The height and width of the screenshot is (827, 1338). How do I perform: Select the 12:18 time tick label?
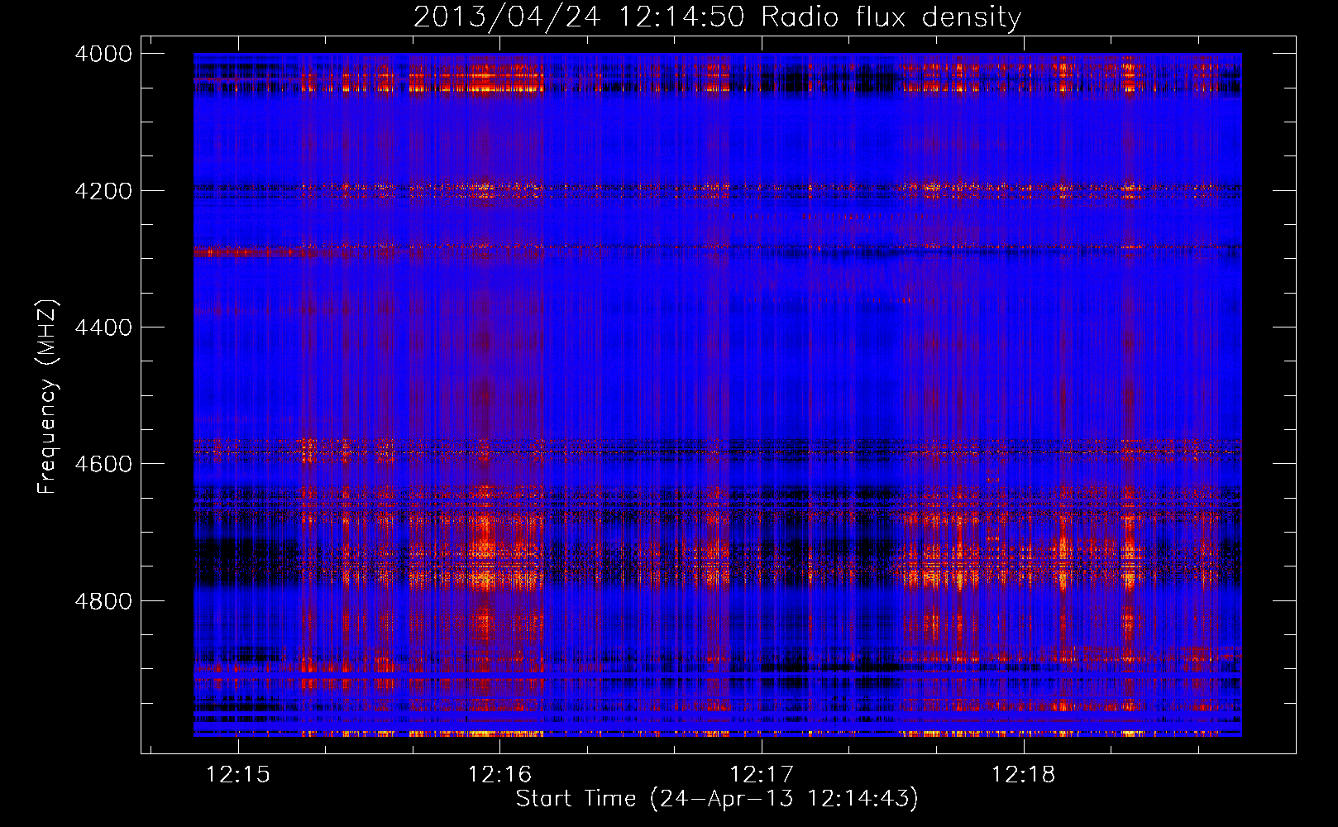(1023, 774)
